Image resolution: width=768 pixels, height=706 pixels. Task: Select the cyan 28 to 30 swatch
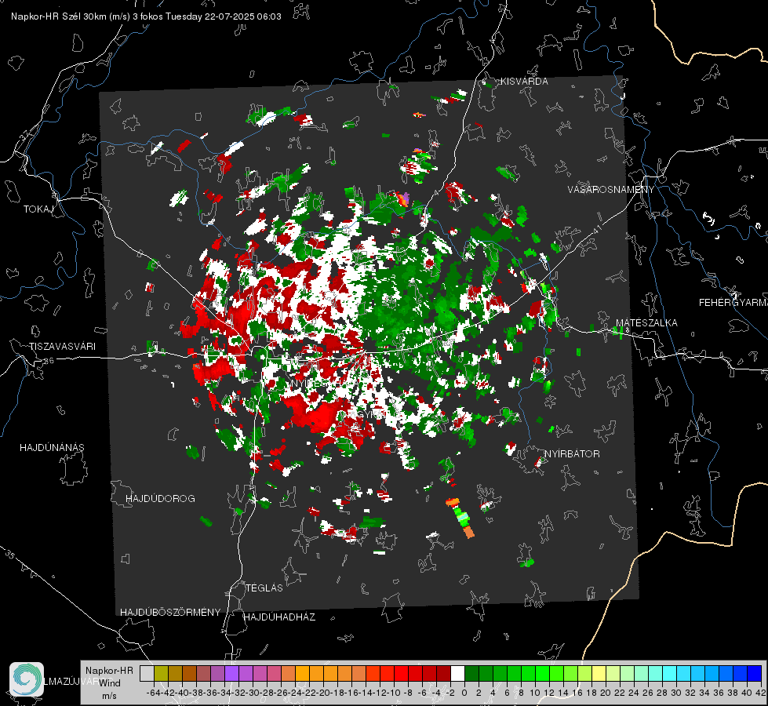pyautogui.click(x=670, y=673)
